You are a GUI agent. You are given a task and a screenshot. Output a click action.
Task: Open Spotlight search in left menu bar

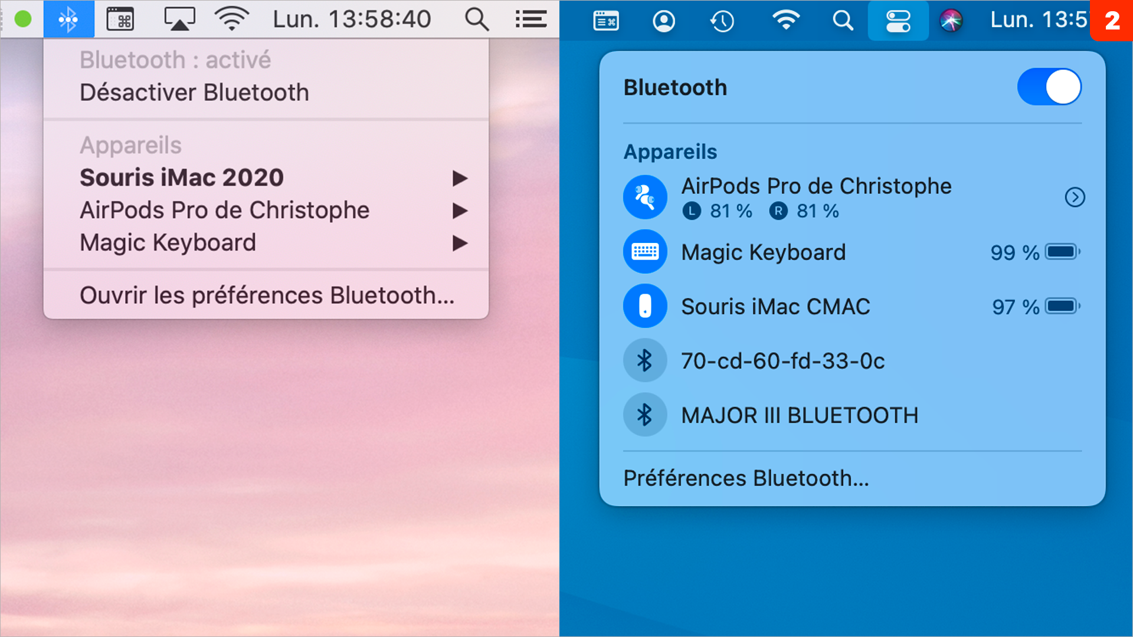(476, 19)
